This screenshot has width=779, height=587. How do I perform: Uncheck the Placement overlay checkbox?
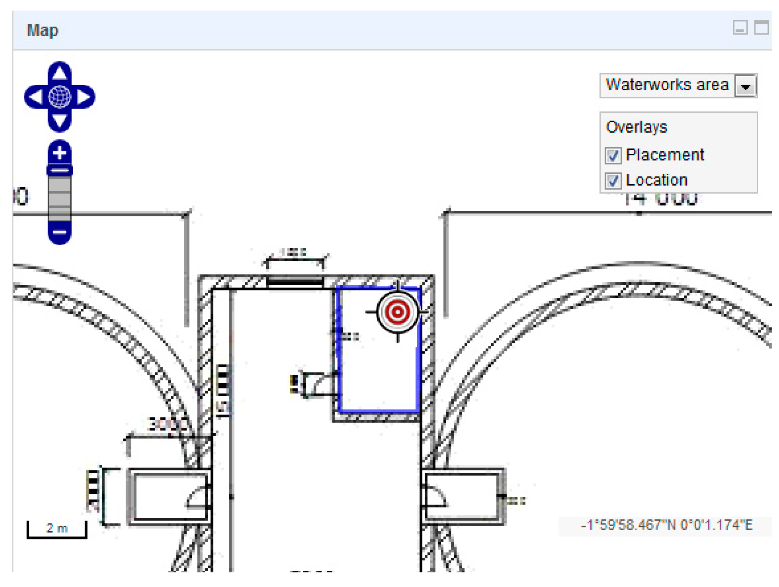(x=612, y=155)
